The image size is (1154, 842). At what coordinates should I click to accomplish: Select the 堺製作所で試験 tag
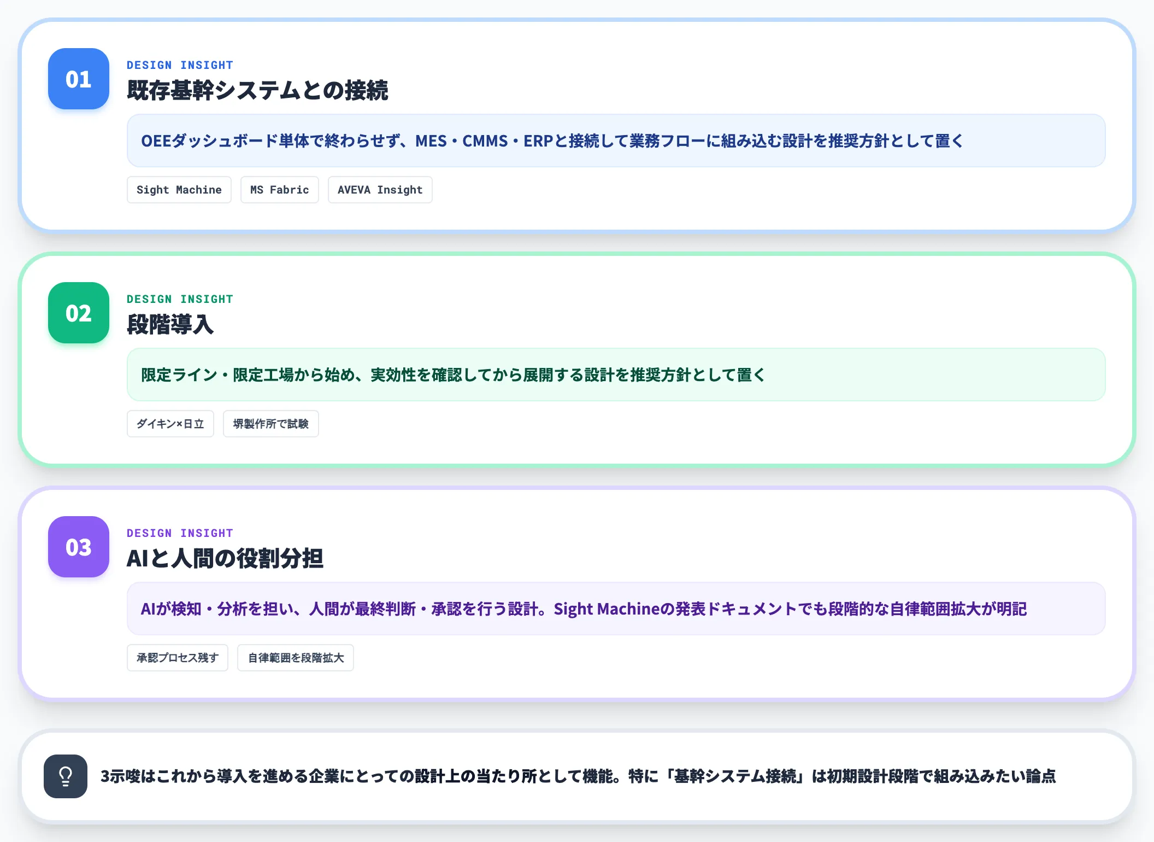pyautogui.click(x=271, y=424)
